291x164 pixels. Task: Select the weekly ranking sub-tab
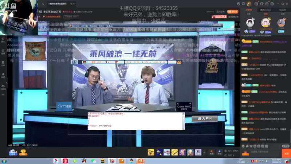[x=266, y=14]
